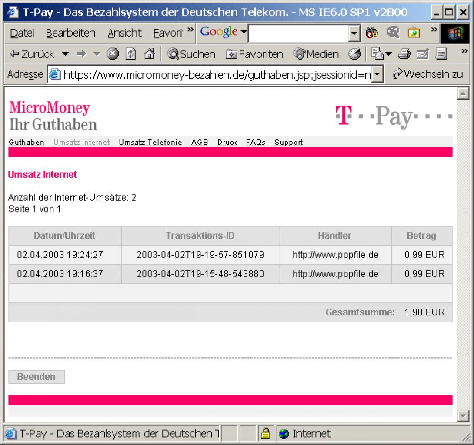The width and height of the screenshot is (474, 445).
Task: Select the Umsatz Internet tab link
Action: (82, 142)
